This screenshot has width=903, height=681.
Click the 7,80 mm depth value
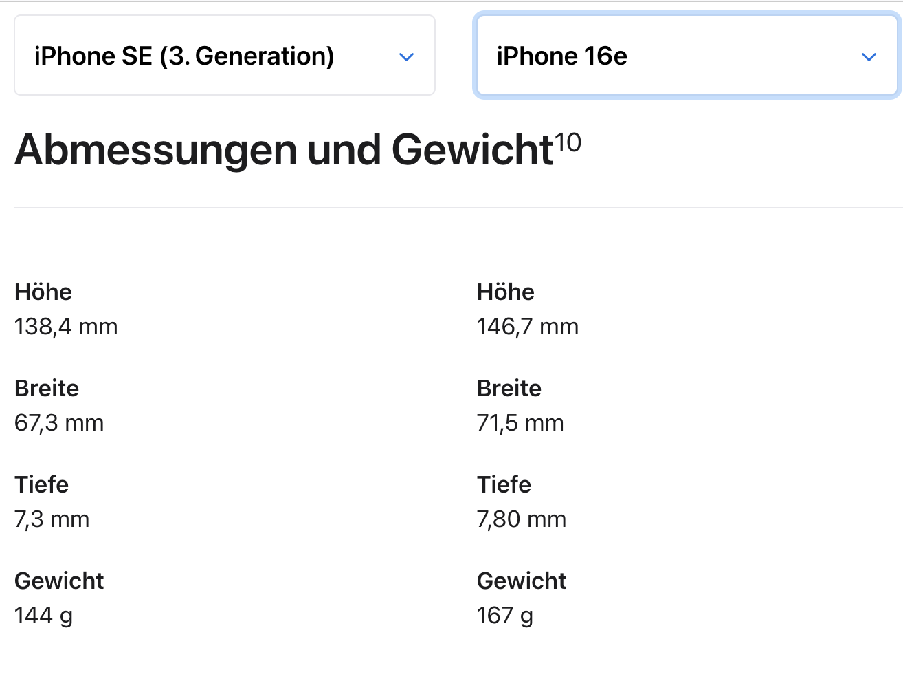522,519
